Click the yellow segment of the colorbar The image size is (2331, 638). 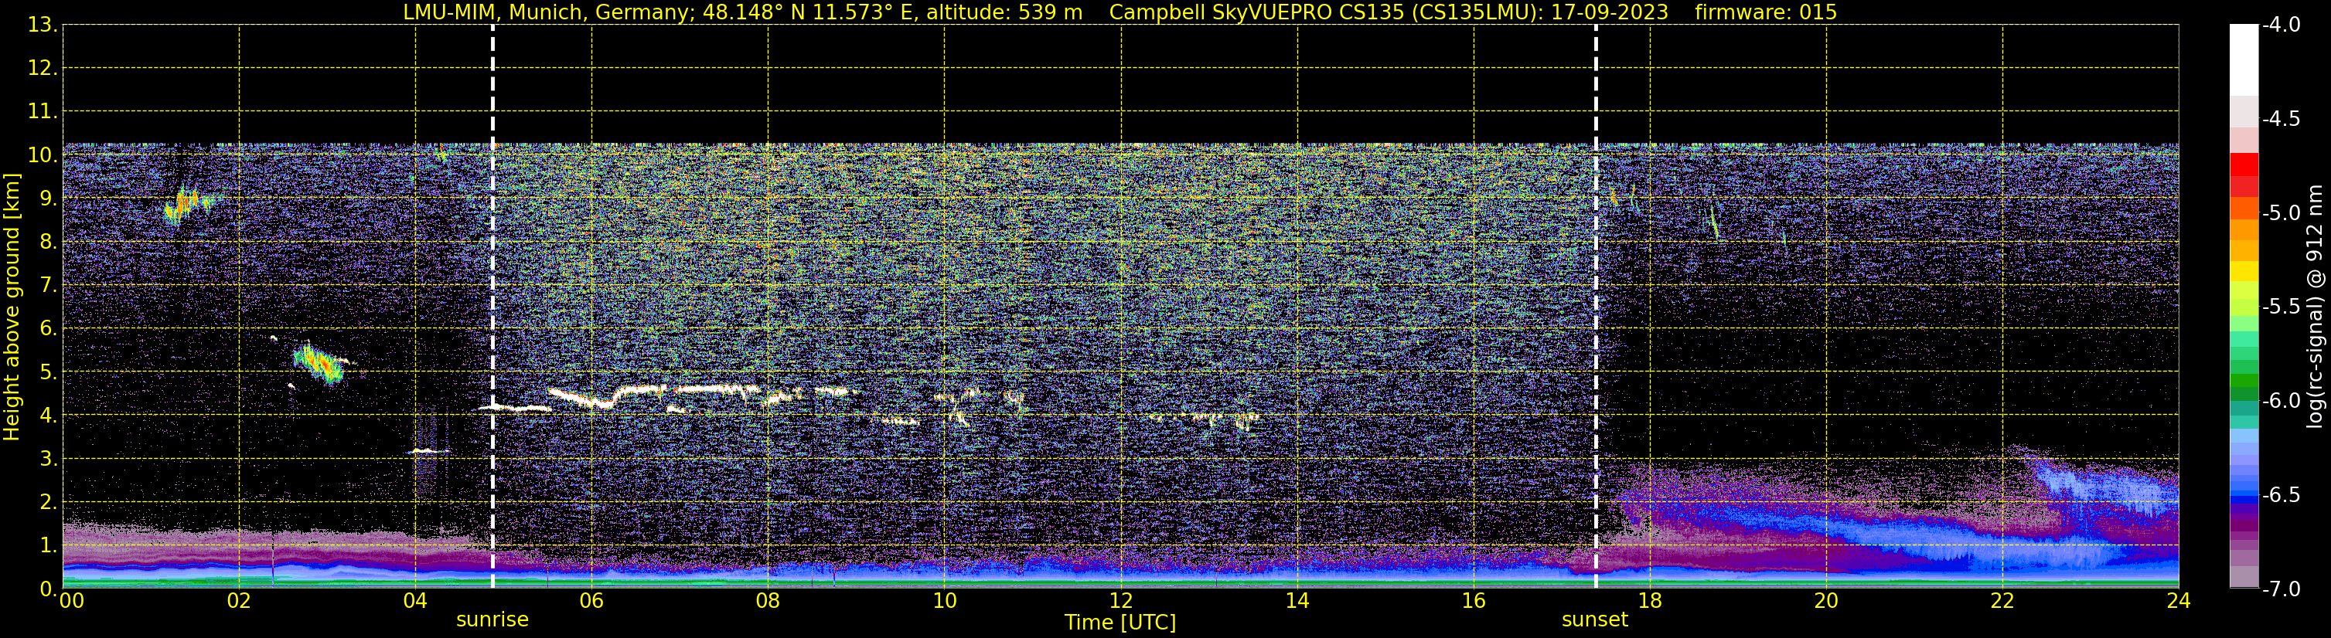coord(2243,271)
